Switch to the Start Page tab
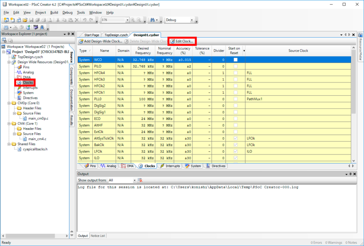This screenshot has height=246, width=364. 91,35
